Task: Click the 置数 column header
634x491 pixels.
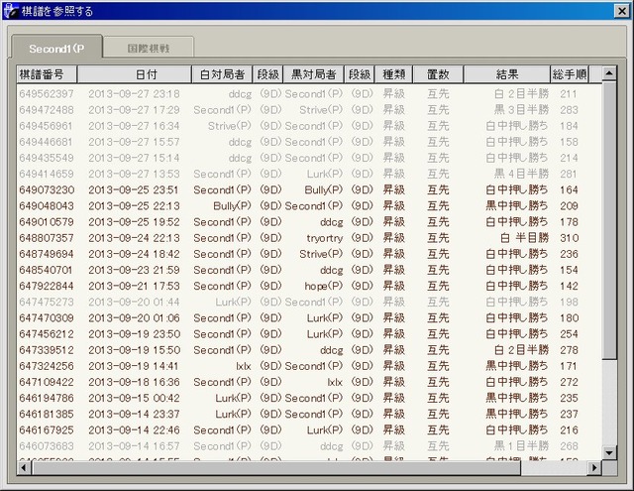Action: point(438,74)
